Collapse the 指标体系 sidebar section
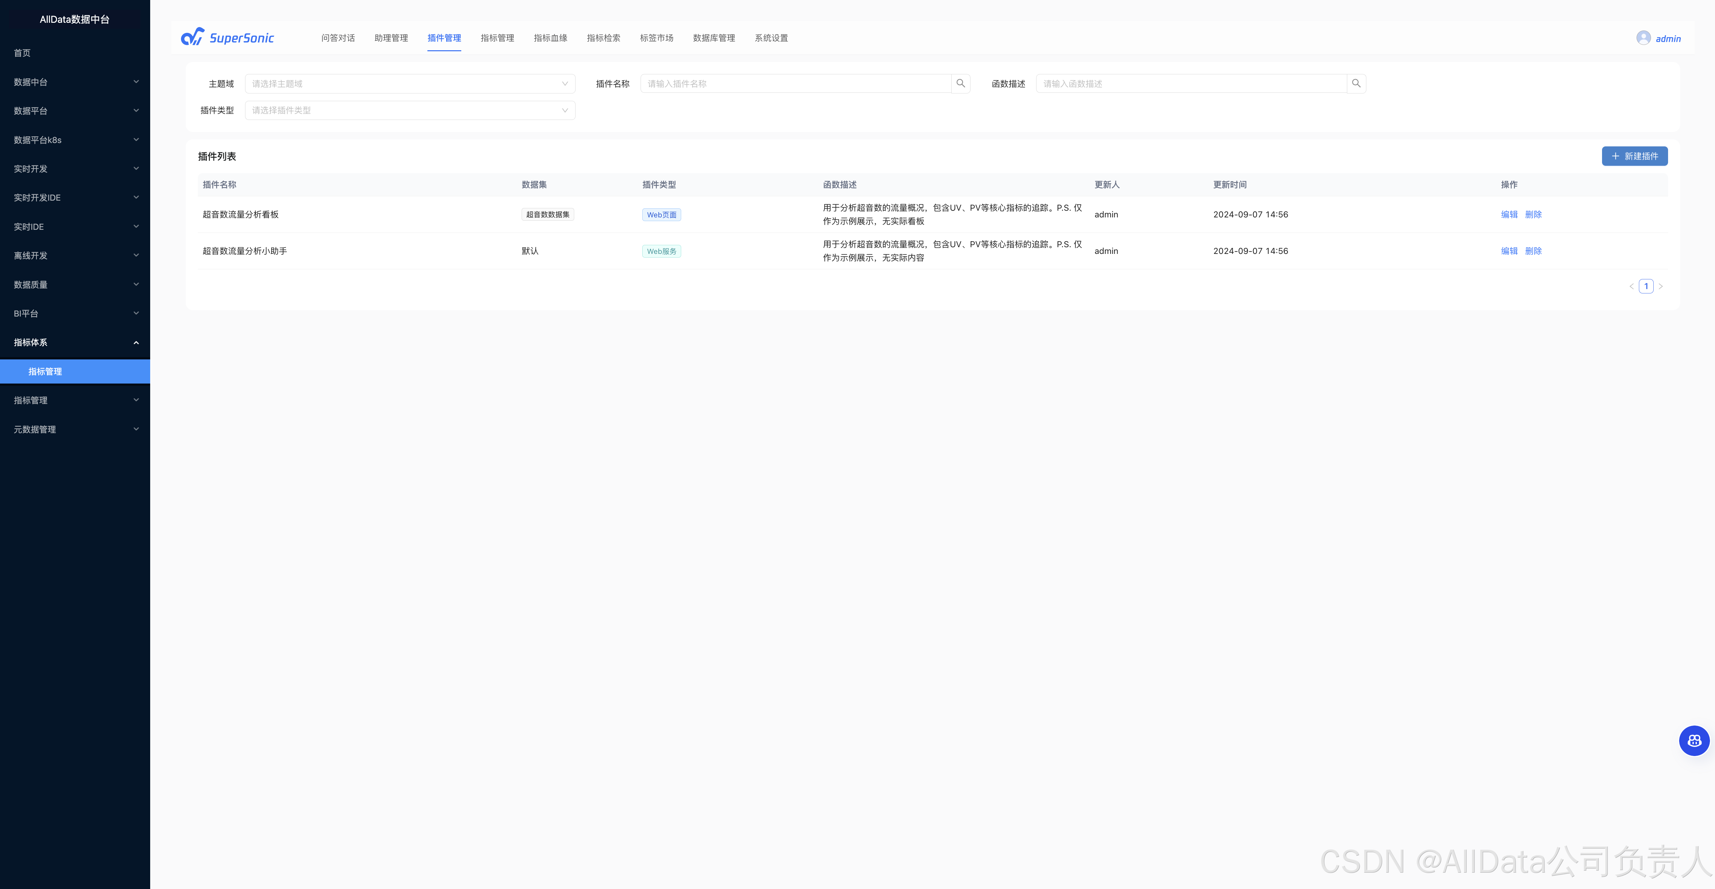The image size is (1715, 889). click(x=74, y=343)
